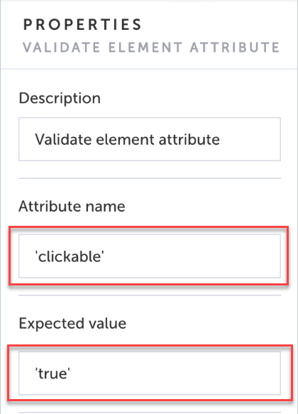The height and width of the screenshot is (414, 298).
Task: Click the divider below the Expected value field
Action: [150, 413]
